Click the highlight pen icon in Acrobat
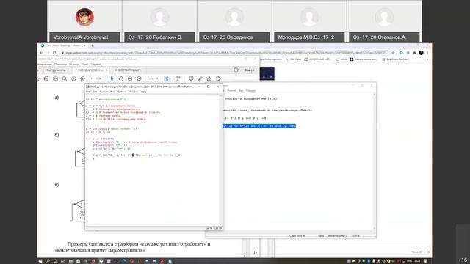This screenshot has width=470, height=264. click(200, 78)
